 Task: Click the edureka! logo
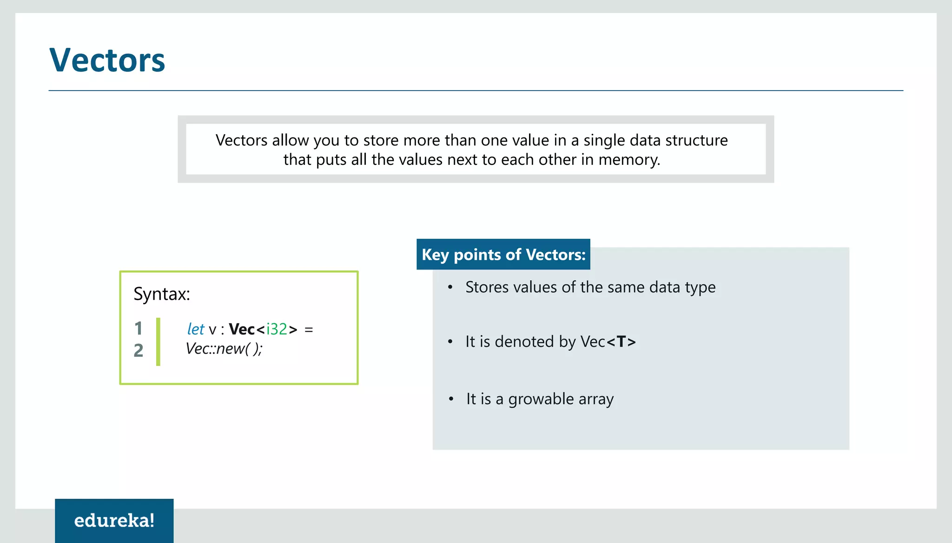click(x=114, y=520)
